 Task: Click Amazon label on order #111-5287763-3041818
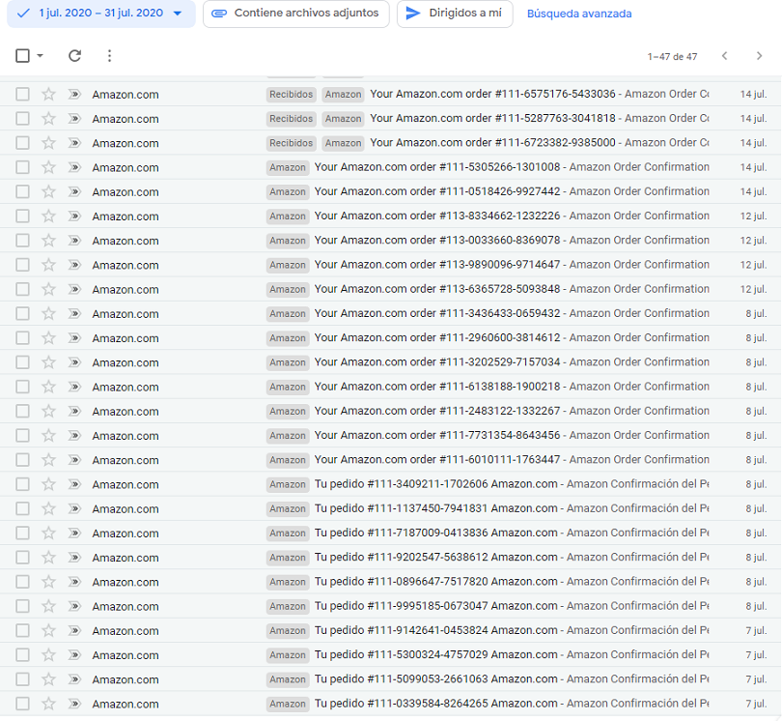(x=343, y=118)
